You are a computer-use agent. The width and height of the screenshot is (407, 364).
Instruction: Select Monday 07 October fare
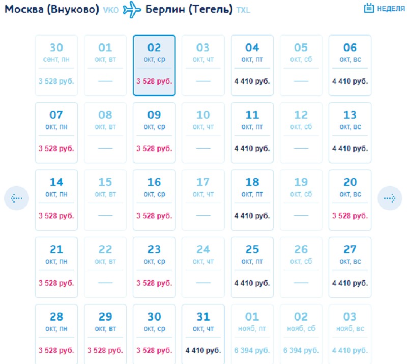click(56, 132)
